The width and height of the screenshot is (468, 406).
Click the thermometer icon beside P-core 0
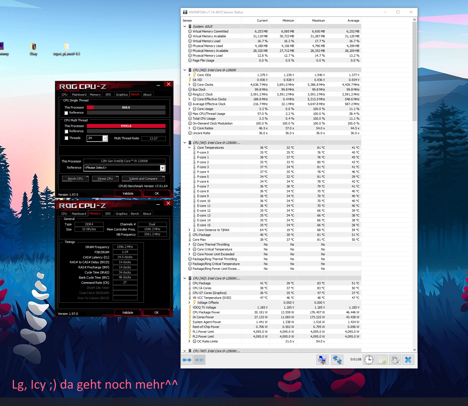(x=195, y=152)
